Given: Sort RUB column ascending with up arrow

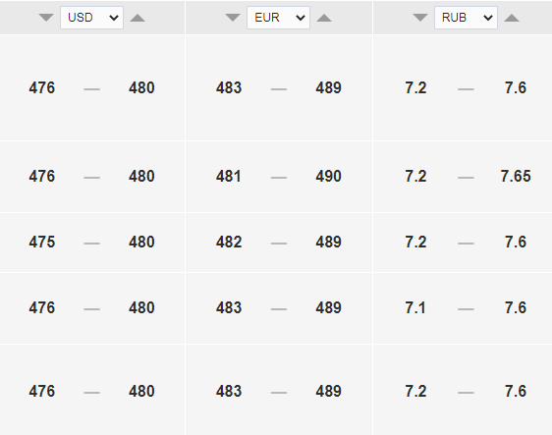Looking at the screenshot, I should 512,18.
